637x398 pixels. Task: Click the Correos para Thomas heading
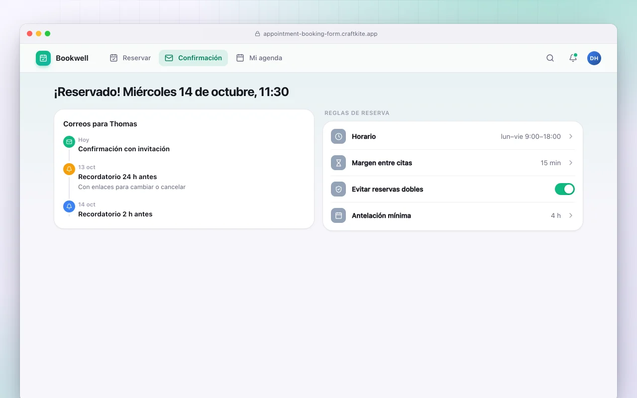[100, 124]
